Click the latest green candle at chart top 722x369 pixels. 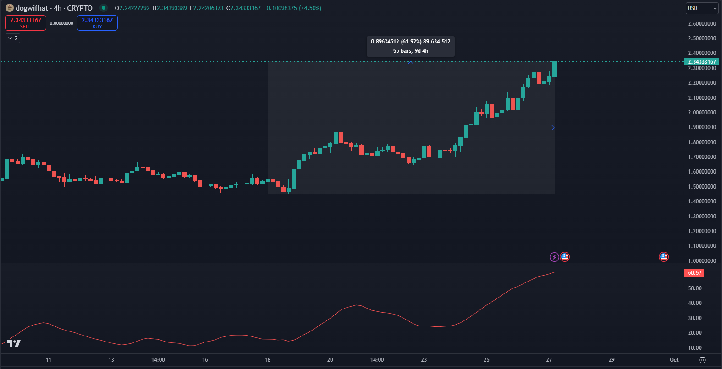click(554, 69)
